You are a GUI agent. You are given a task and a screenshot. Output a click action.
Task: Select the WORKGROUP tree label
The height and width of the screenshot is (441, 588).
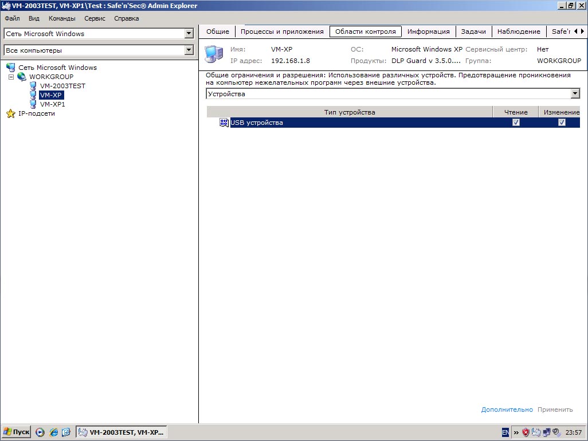coord(52,77)
